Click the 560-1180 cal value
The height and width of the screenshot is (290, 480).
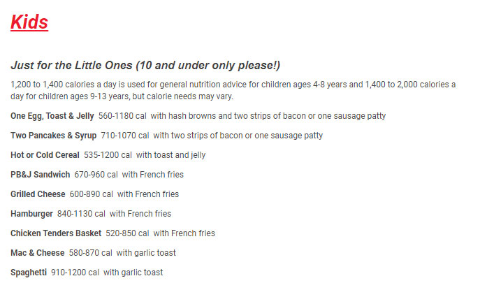point(122,116)
